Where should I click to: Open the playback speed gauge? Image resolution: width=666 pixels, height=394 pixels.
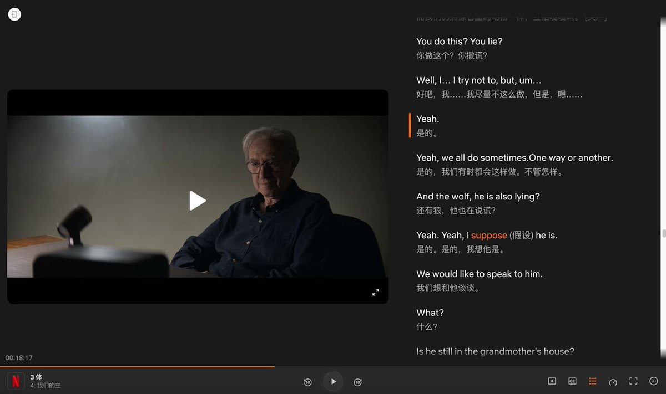pos(613,382)
